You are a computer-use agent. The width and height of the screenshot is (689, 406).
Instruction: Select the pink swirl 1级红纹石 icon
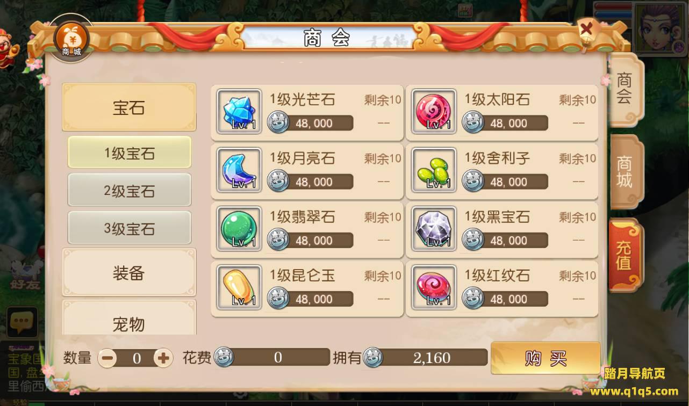[434, 287]
